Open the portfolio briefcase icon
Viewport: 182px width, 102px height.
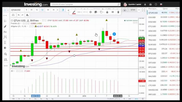[150, 5]
